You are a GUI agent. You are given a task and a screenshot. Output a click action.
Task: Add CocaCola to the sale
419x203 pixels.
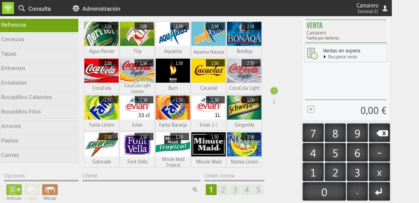click(102, 76)
